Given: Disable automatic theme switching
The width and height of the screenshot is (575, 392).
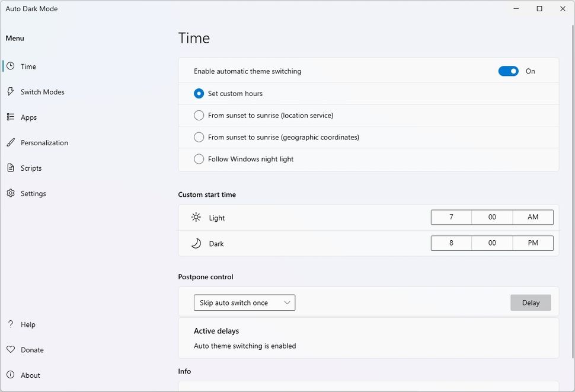Looking at the screenshot, I should pyautogui.click(x=508, y=71).
